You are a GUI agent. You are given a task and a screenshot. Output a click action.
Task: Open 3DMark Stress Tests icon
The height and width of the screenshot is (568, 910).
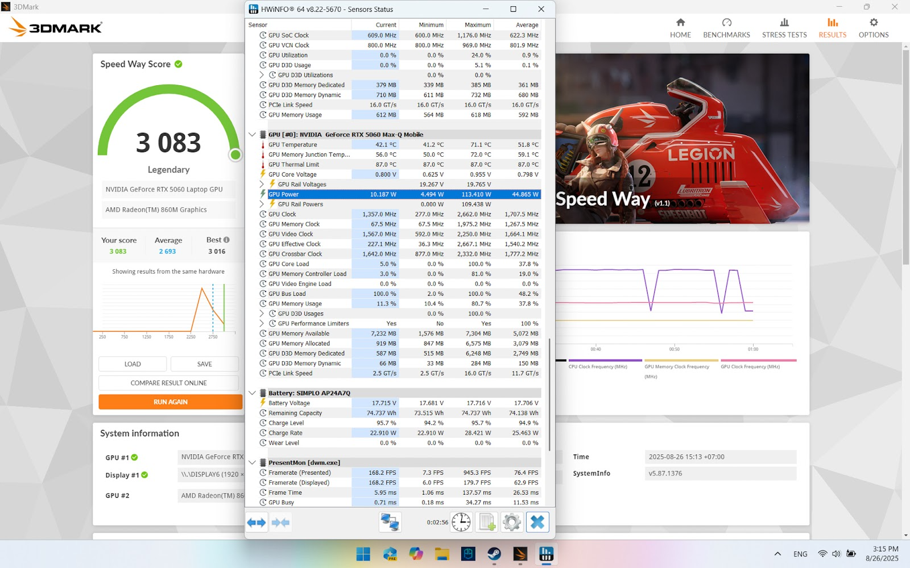coord(784,23)
